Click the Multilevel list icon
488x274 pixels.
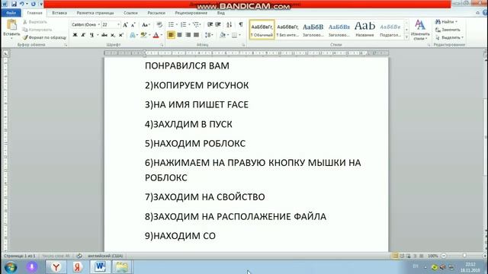(196, 25)
